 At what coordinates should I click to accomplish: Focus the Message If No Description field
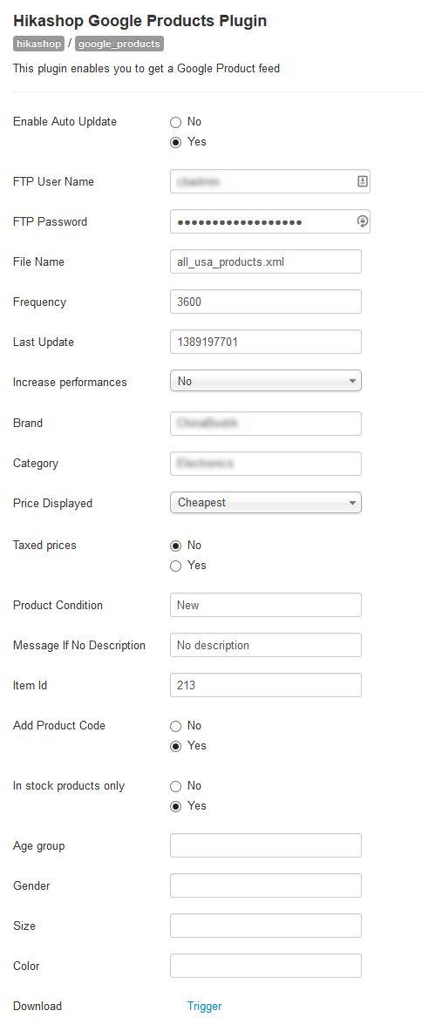coord(266,645)
